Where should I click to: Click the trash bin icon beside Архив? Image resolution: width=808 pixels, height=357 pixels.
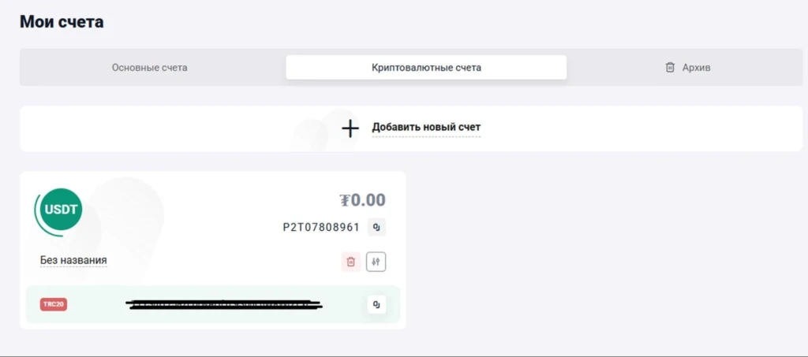tap(670, 68)
